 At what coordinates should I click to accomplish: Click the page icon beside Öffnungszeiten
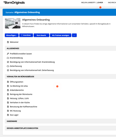(8, 82)
